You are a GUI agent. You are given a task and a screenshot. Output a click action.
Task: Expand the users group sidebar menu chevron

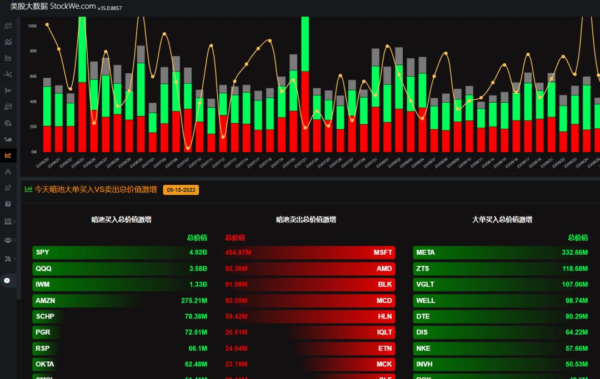tap(14, 240)
